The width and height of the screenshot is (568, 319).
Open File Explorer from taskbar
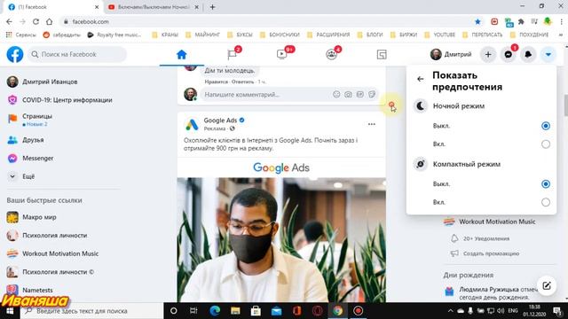click(x=235, y=311)
